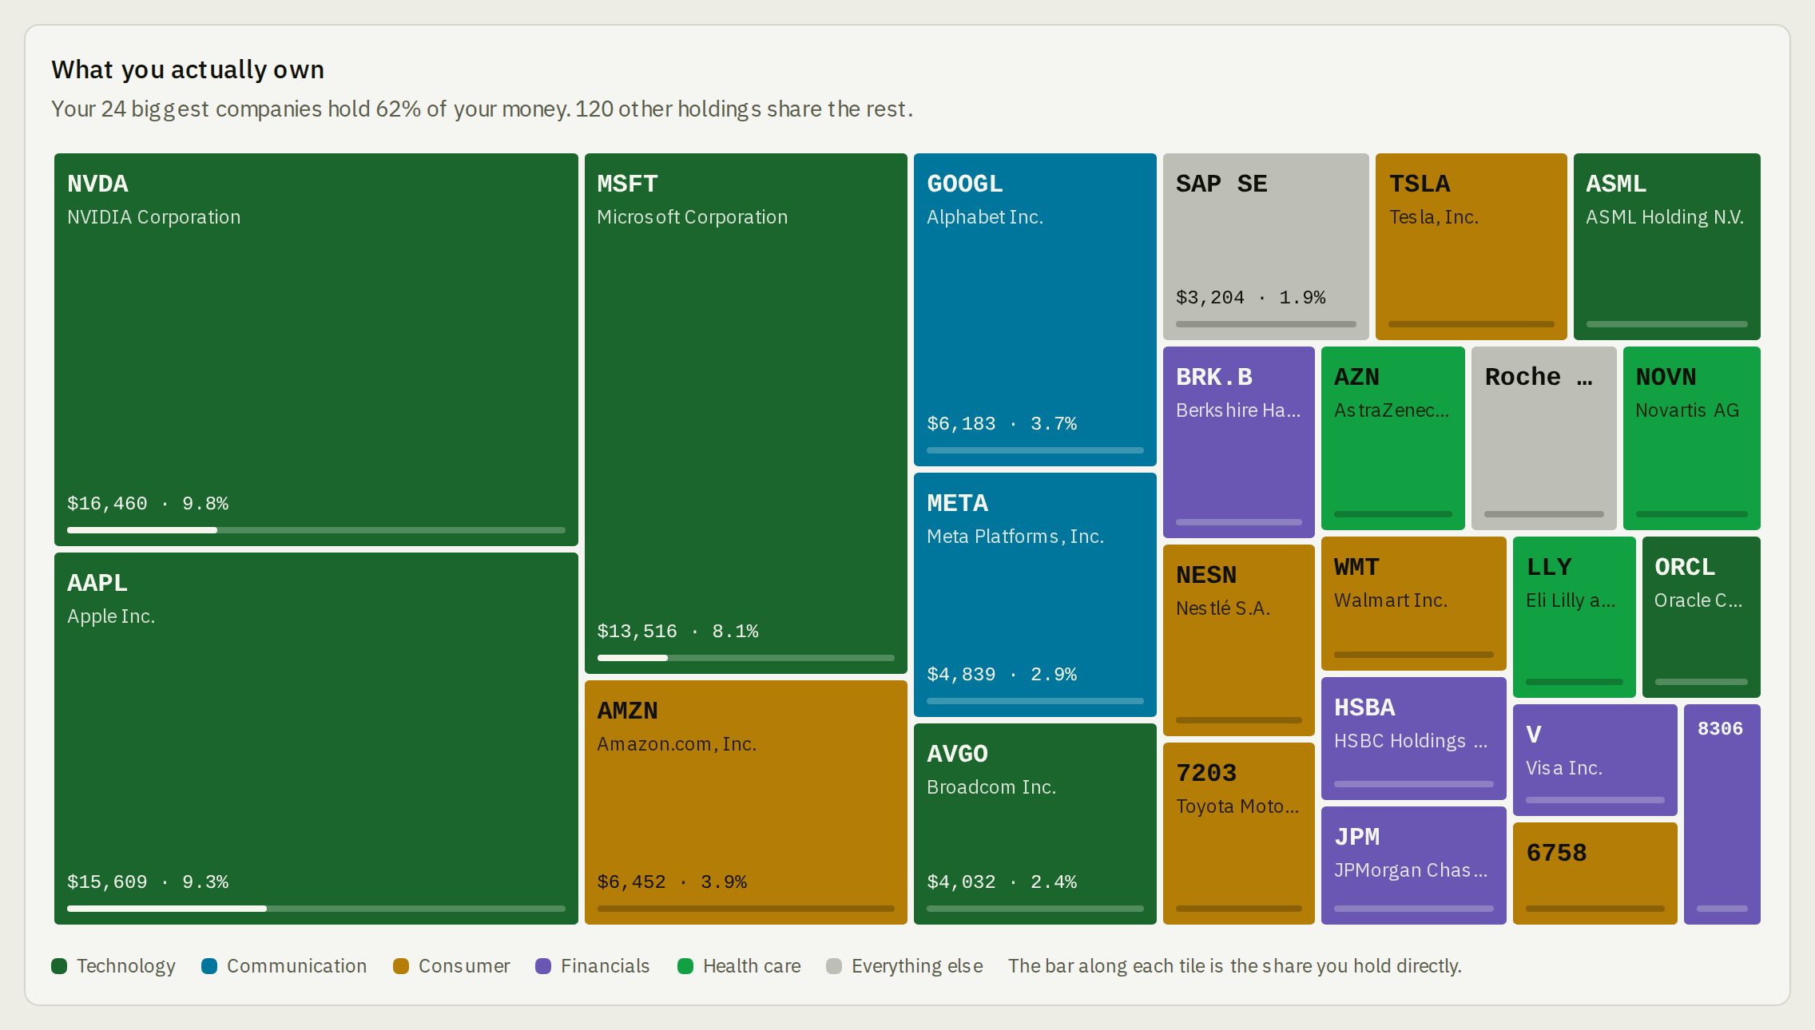Click the Technology legend color swatch
Screen dimensions: 1815x1030
click(59, 966)
